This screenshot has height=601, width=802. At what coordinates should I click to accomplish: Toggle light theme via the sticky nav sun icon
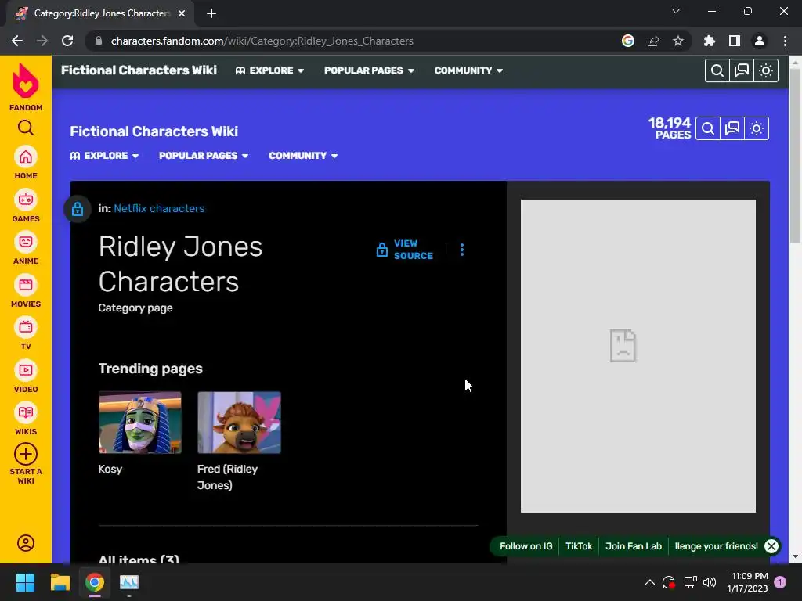766,70
